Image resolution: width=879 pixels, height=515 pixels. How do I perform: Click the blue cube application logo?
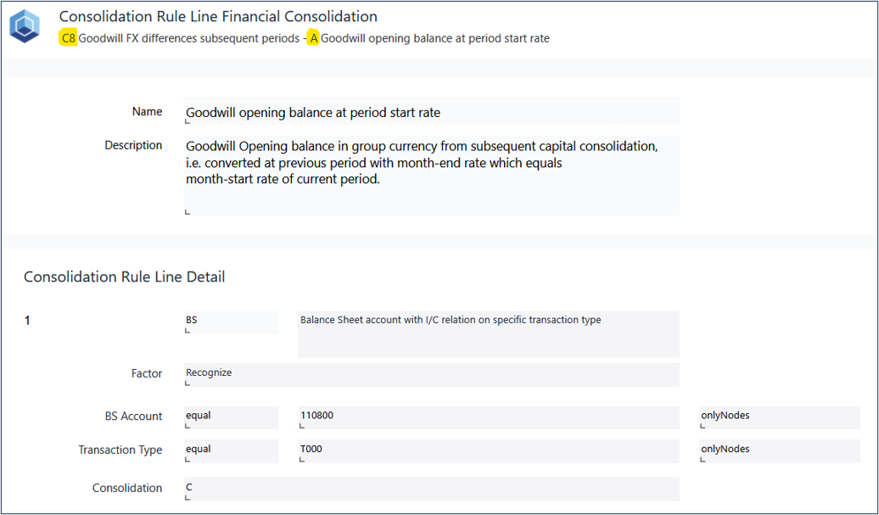point(25,26)
